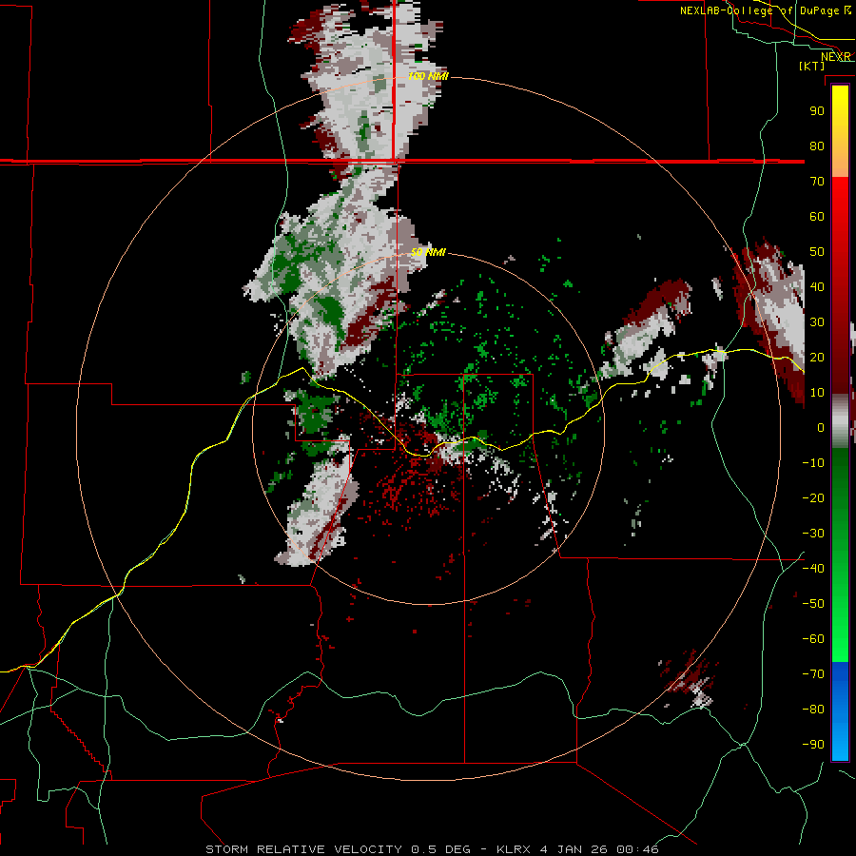The height and width of the screenshot is (856, 856).
Task: Click the 4 JAN 26 date text
Action: [x=574, y=849]
